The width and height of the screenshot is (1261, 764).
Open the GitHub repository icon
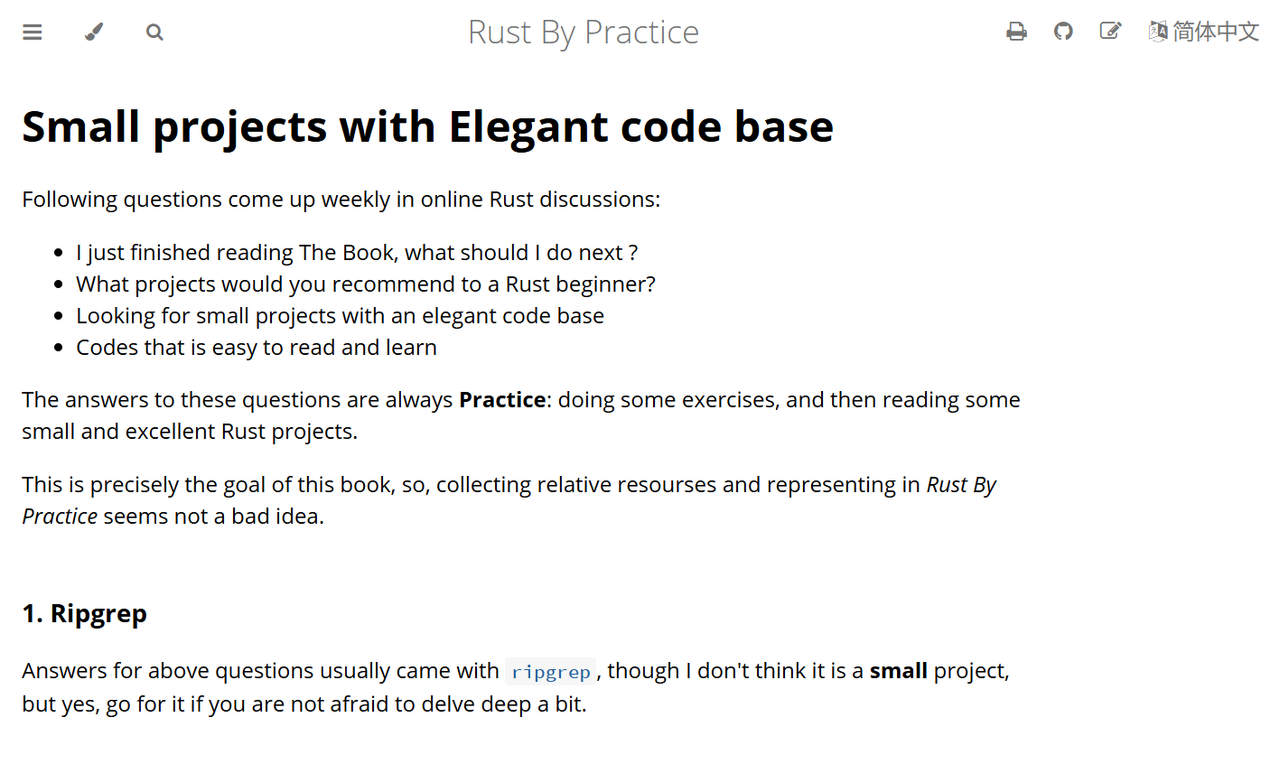(1063, 32)
